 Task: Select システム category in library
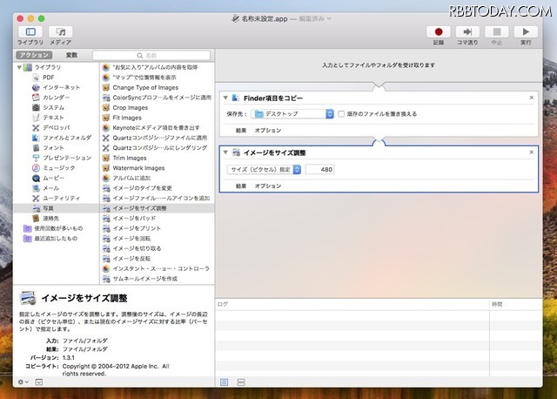[x=54, y=107]
